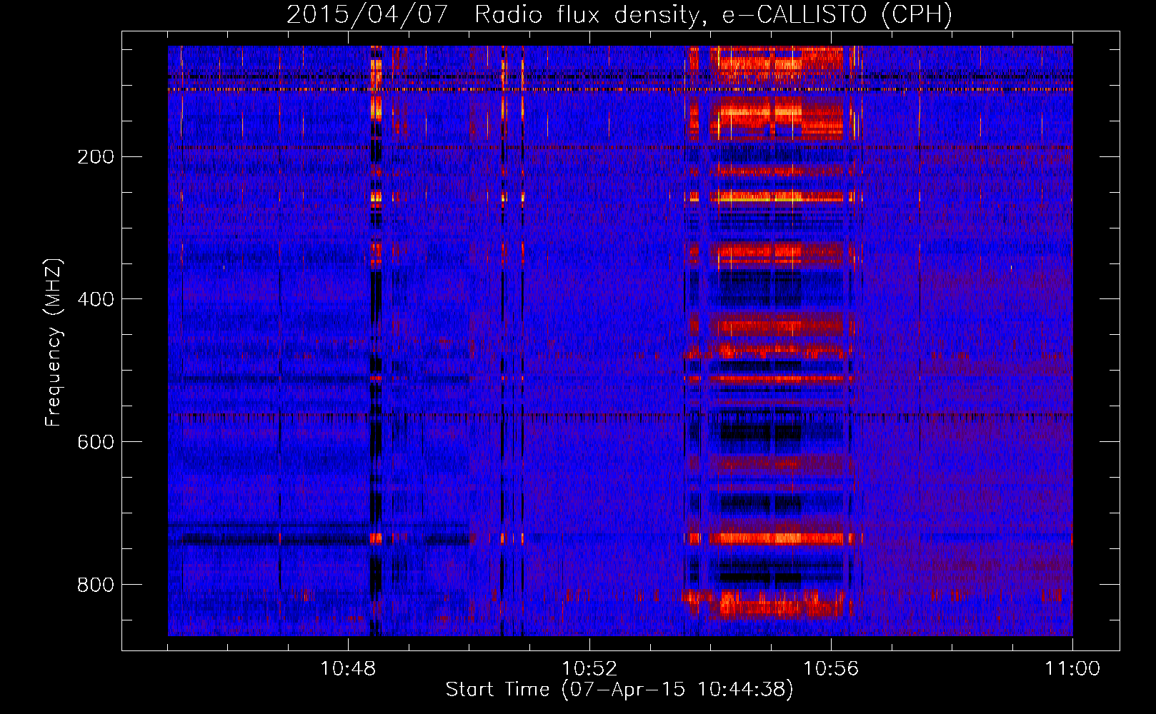Click the 10:56 time tick label
Image resolution: width=1156 pixels, height=714 pixels.
point(831,668)
